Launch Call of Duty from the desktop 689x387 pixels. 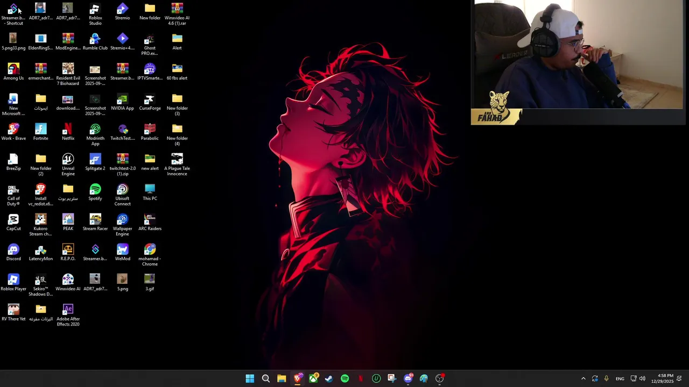point(13,195)
